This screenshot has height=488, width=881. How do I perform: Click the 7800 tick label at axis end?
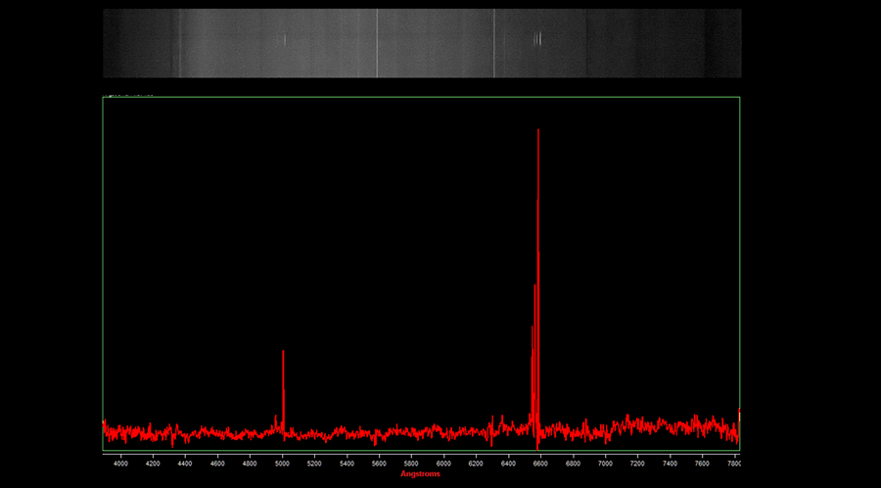click(734, 463)
